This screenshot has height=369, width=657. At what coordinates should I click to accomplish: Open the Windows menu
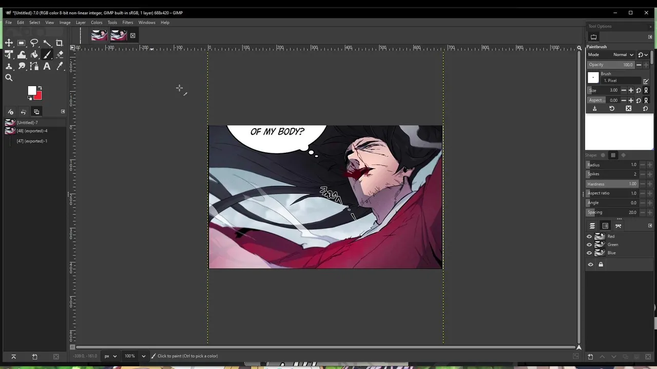(147, 23)
